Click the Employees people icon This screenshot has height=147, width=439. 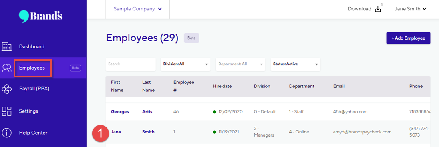(7, 68)
